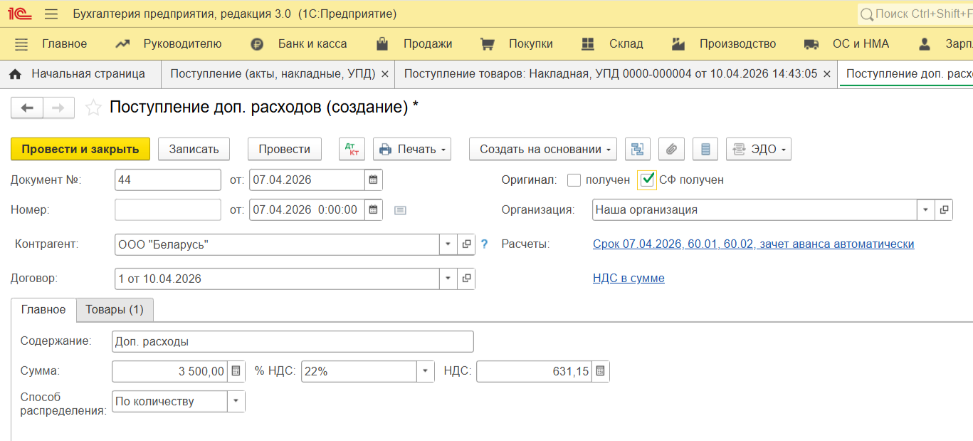Add document to favorites star
Image resolution: width=973 pixels, height=441 pixels.
93,108
